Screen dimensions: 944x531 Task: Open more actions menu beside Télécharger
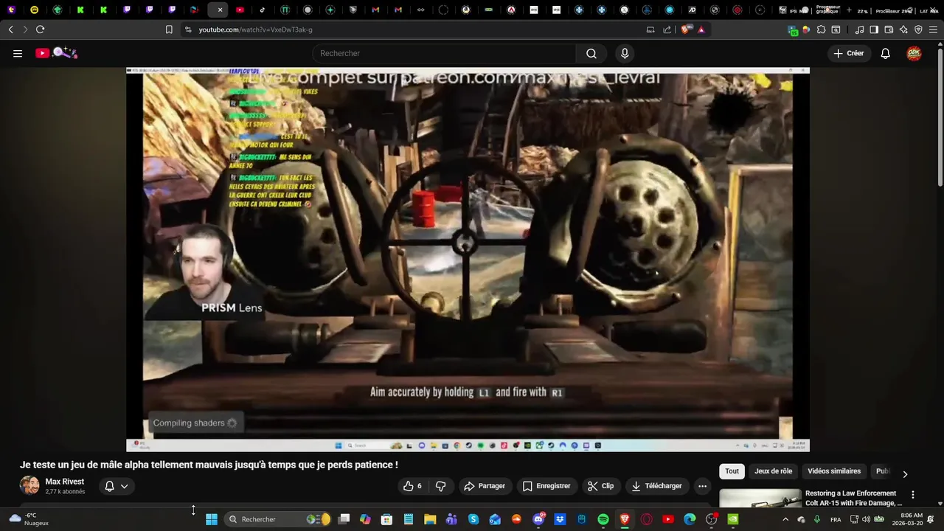point(702,486)
